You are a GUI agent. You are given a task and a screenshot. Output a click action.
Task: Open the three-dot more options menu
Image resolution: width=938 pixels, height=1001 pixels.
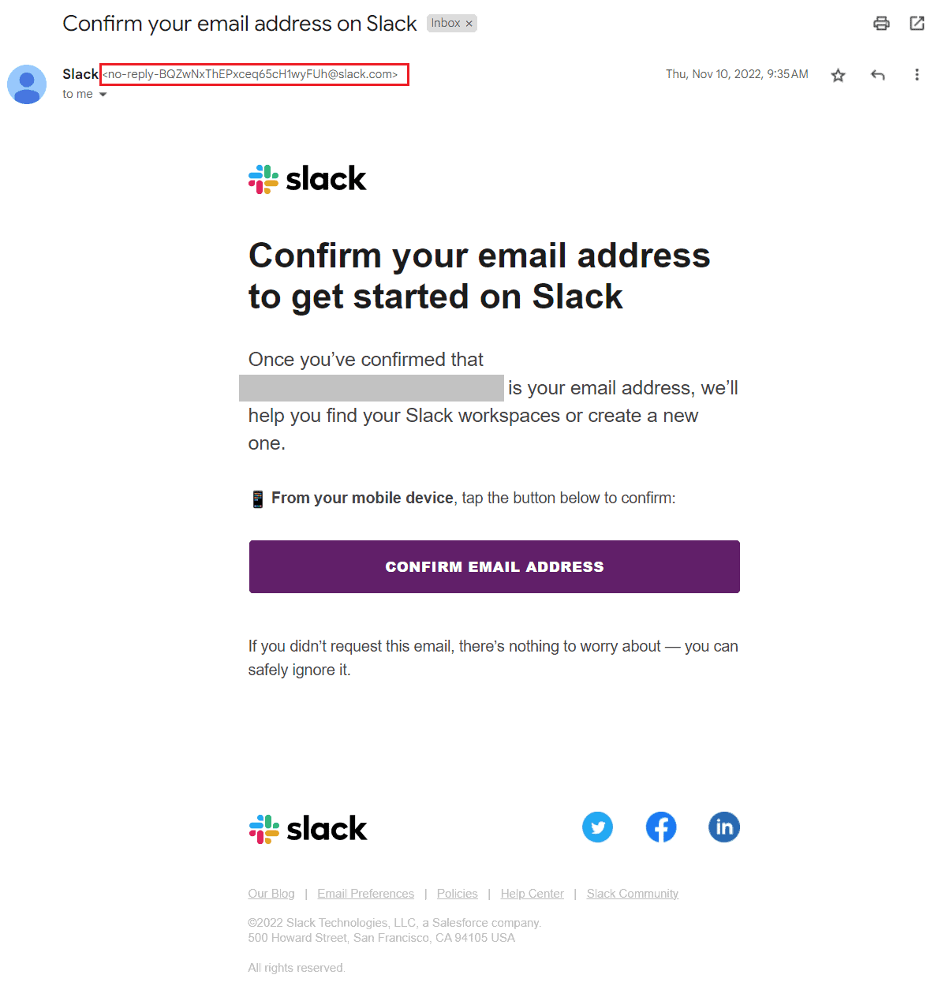click(x=917, y=75)
